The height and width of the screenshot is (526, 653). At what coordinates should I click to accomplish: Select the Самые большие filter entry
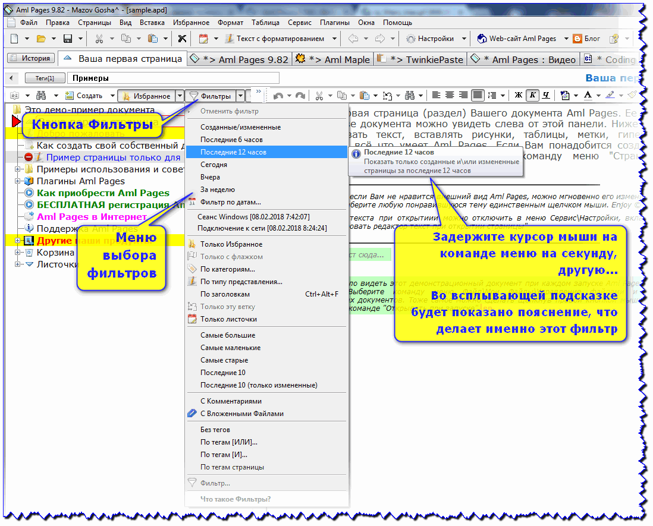[266, 335]
